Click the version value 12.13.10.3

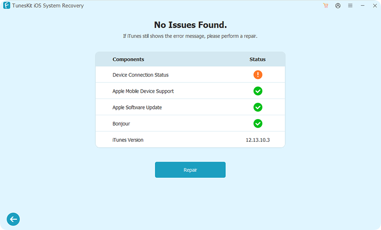coord(258,140)
